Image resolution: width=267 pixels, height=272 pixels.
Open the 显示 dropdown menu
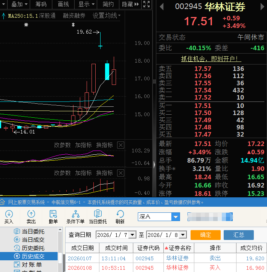pos(86,4)
